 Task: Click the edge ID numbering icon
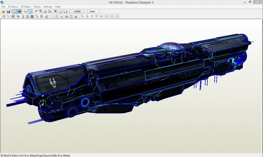pos(13,16)
